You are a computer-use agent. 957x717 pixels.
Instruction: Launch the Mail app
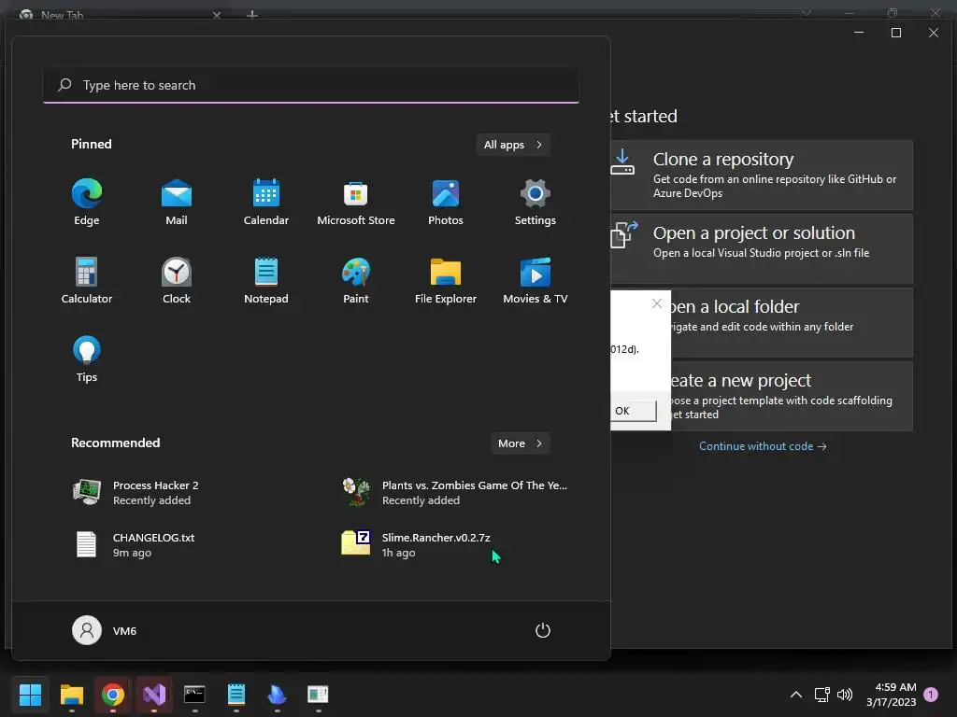point(177,203)
